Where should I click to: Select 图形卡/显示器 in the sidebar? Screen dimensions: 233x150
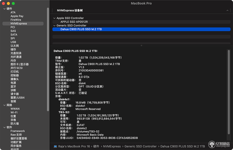(x=20, y=64)
